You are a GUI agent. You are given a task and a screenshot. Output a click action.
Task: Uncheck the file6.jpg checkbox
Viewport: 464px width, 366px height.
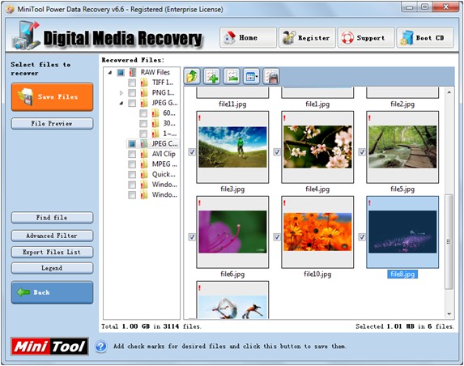pos(192,237)
